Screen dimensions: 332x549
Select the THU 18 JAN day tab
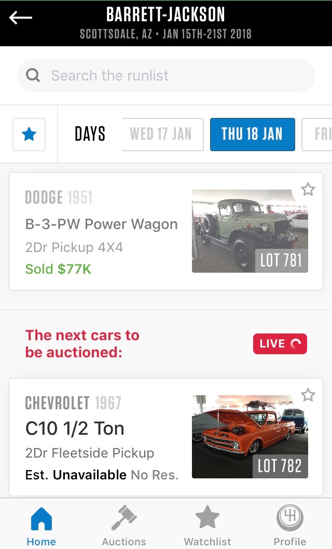tap(252, 135)
